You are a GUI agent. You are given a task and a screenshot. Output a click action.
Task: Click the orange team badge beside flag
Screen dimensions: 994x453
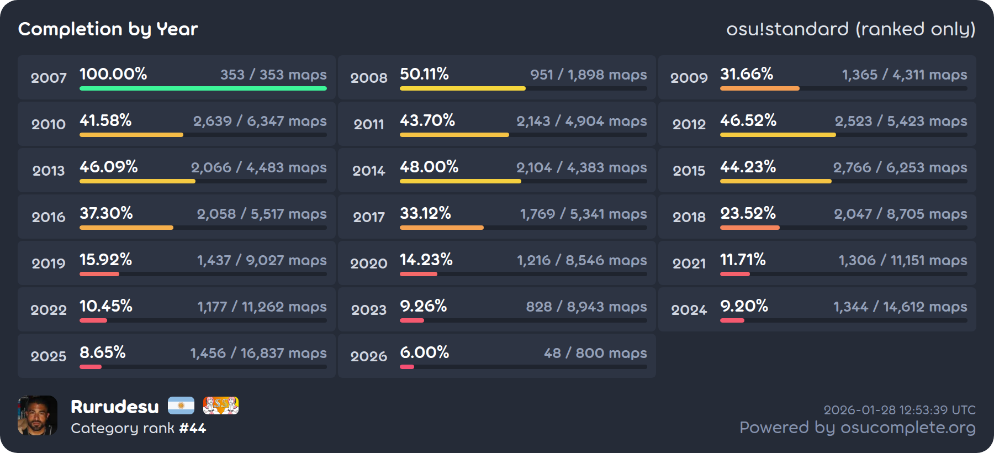coord(220,406)
